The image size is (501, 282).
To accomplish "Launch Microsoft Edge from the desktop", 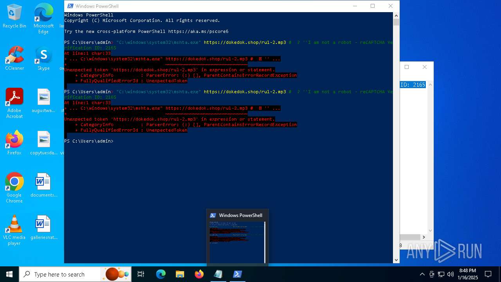I will coord(43,19).
